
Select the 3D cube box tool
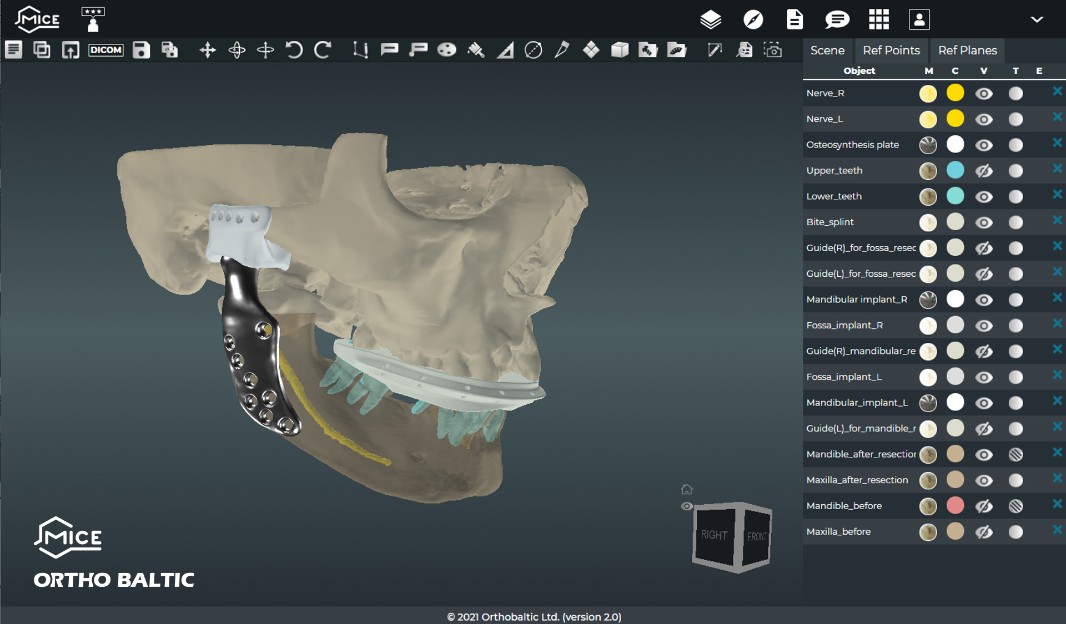(x=620, y=50)
